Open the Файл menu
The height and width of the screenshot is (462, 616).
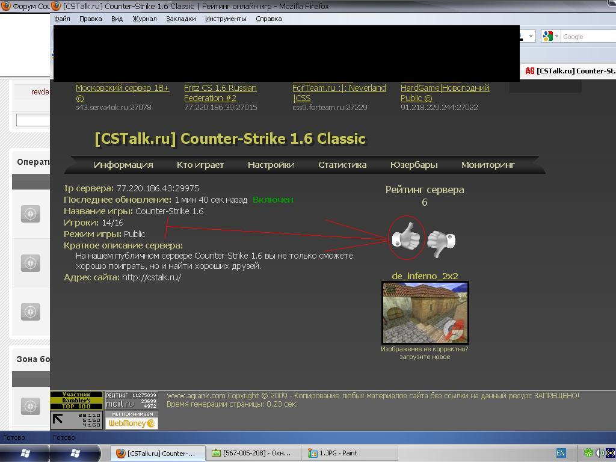click(x=62, y=19)
